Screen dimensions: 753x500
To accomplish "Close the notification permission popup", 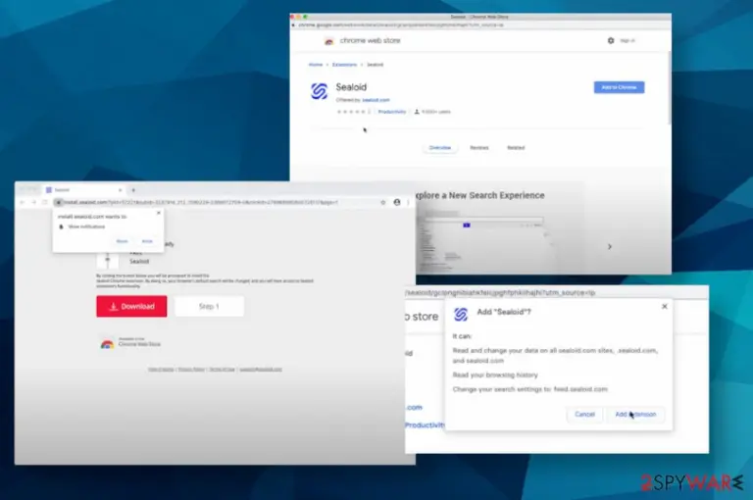I will pos(159,213).
